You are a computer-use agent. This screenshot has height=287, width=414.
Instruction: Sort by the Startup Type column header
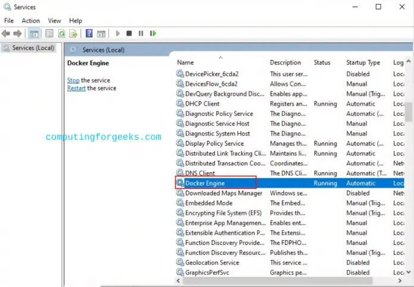[363, 62]
